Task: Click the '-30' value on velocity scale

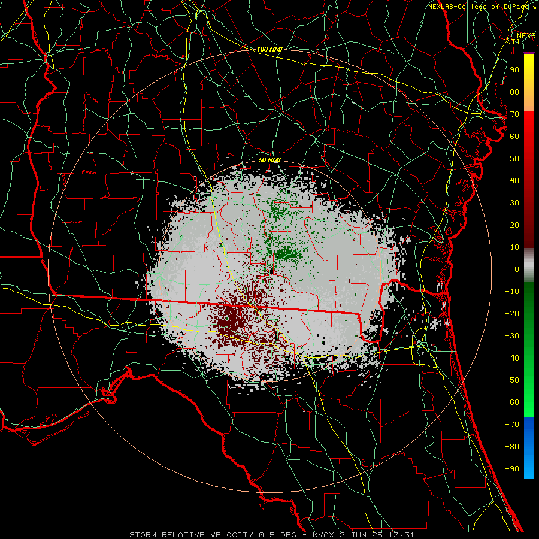Action: (x=512, y=336)
